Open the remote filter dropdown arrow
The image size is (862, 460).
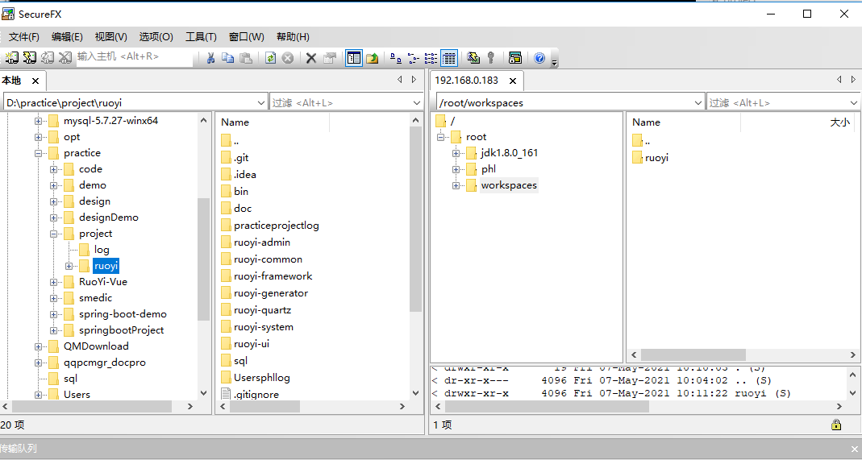854,102
